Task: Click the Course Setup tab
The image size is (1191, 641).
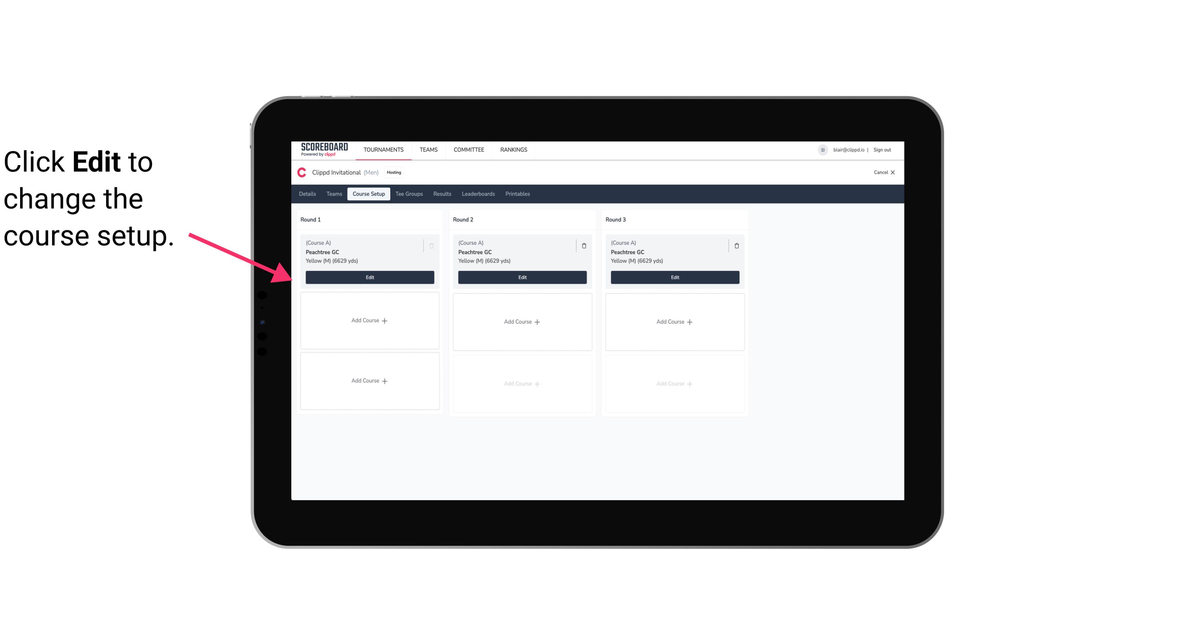Action: click(368, 193)
